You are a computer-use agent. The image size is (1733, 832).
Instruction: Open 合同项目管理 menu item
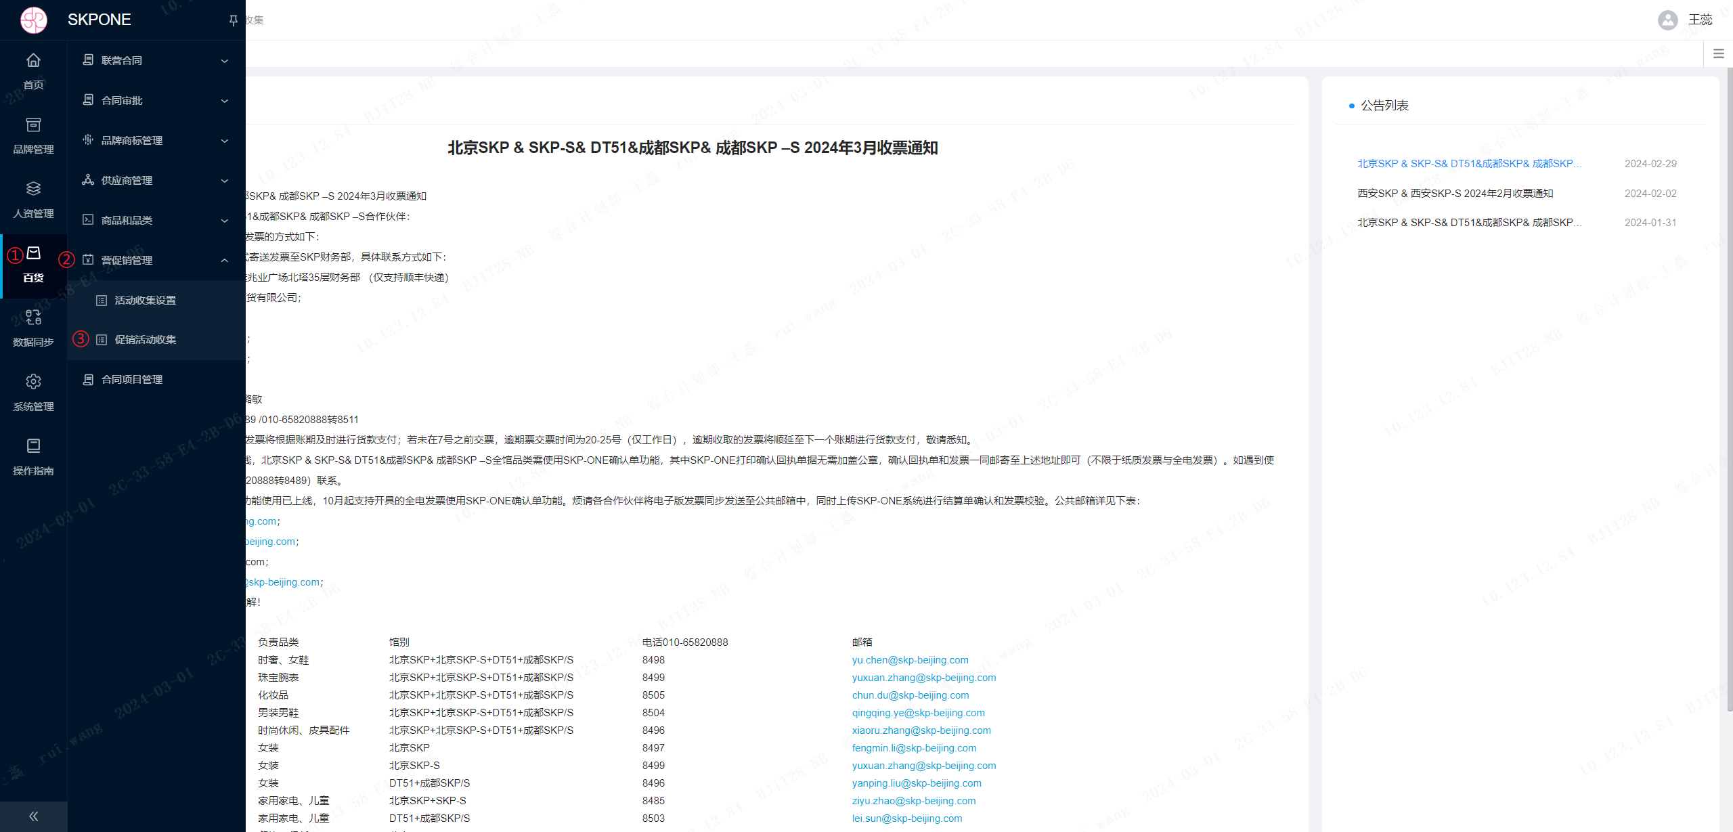131,379
